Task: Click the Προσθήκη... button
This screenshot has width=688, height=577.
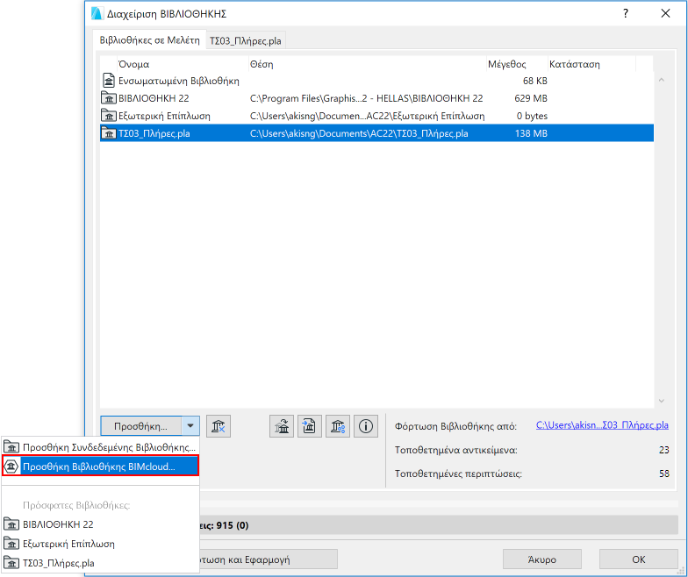Action: (140, 426)
